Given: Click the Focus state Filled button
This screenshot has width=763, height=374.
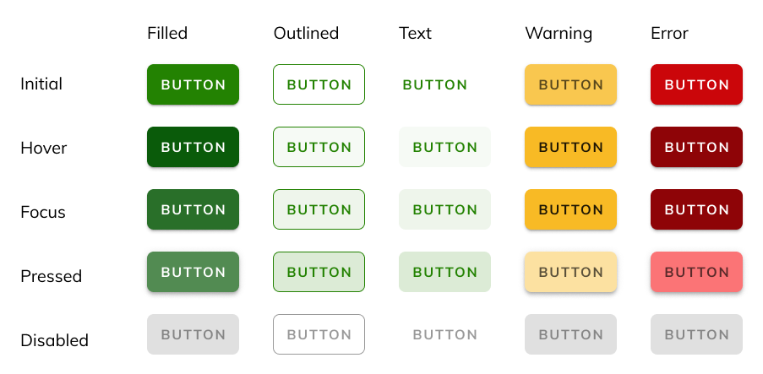Looking at the screenshot, I should pyautogui.click(x=193, y=209).
